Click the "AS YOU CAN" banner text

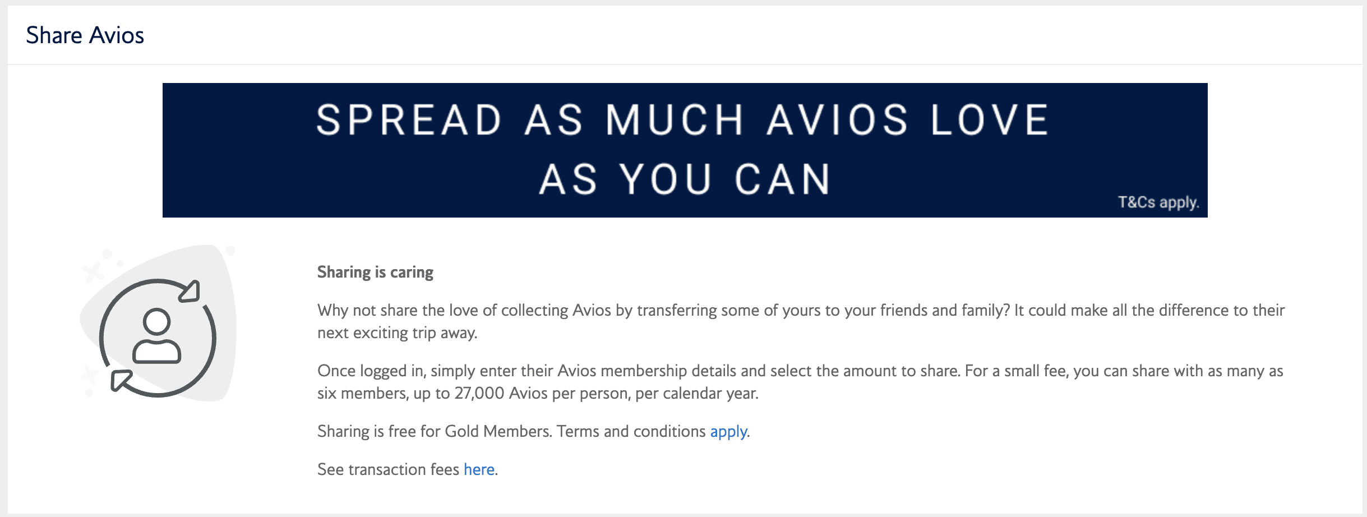click(684, 179)
